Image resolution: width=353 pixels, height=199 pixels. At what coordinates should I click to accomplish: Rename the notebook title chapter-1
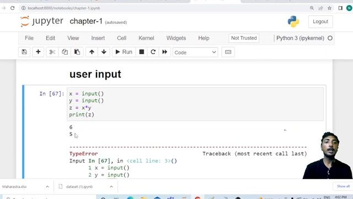tap(86, 21)
